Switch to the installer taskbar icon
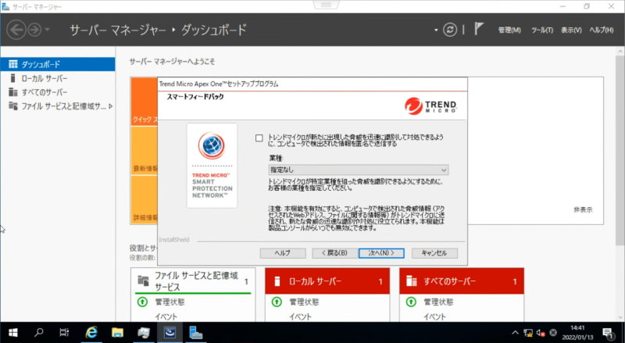Image resolution: width=625 pixels, height=343 pixels. coord(144,333)
